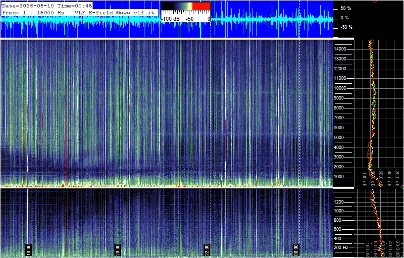Click the 6000 frequency axis label

339,128
